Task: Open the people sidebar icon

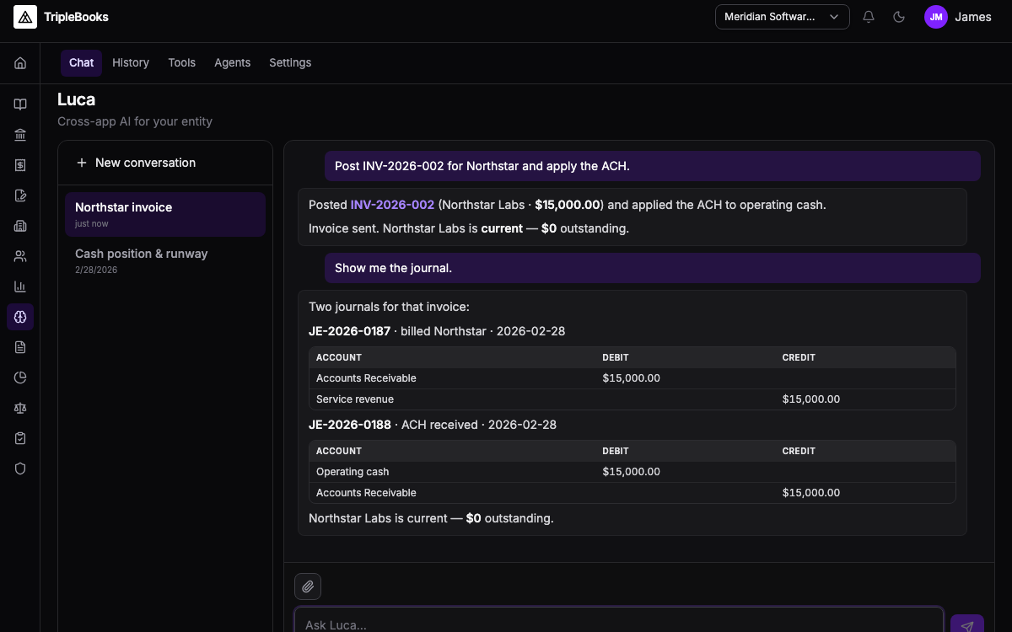Action: [x=20, y=256]
